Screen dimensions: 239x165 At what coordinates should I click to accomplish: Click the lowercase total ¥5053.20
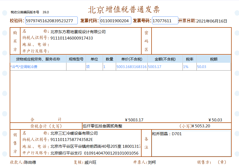point(201,126)
